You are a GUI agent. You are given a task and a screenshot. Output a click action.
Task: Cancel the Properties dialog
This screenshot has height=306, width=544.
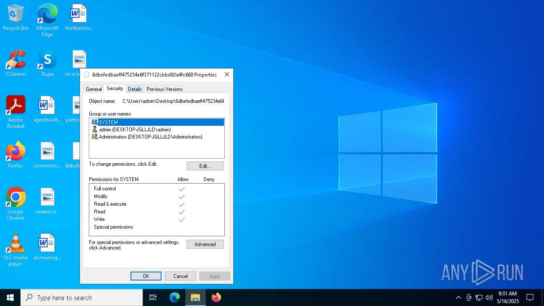[180, 276]
